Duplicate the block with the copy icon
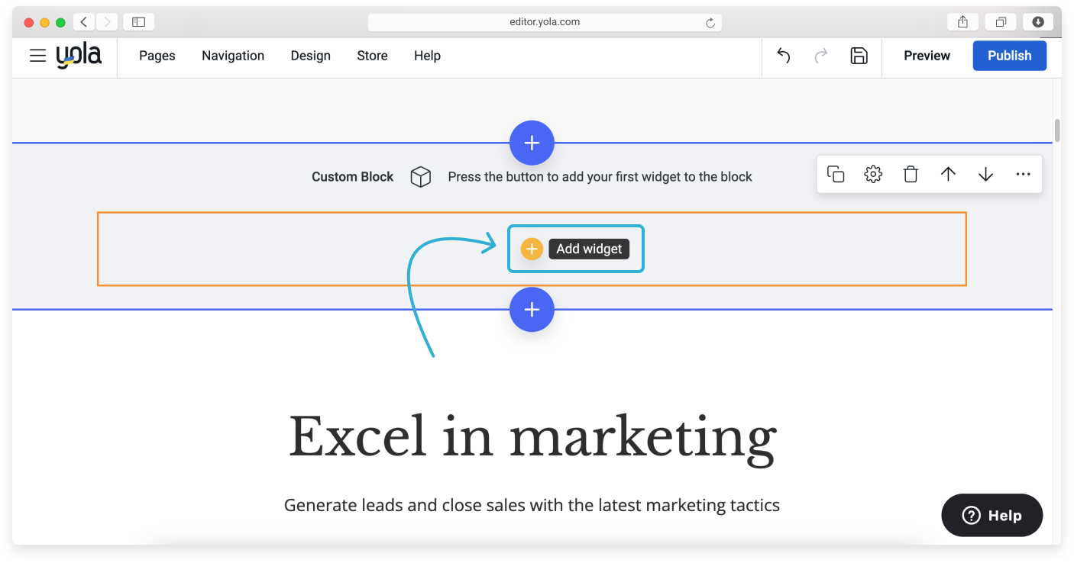Viewport: 1074px width, 563px height. (836, 175)
